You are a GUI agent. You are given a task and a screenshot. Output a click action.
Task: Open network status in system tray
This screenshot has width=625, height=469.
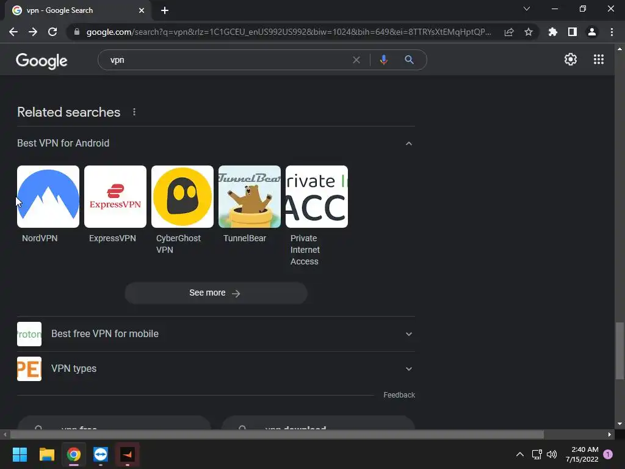[x=537, y=454]
